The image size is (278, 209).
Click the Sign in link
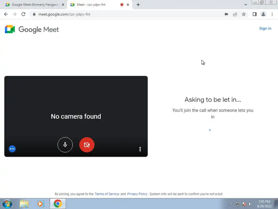tap(265, 28)
